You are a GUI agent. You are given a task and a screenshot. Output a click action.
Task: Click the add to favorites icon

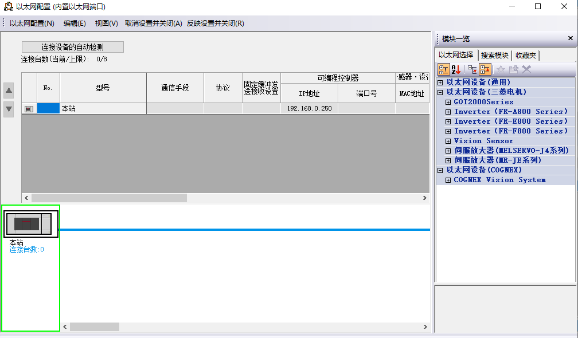click(x=514, y=69)
